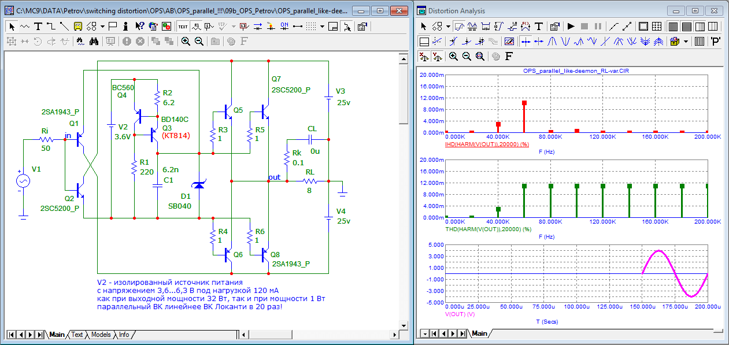Toggle the grid text TEXT display button

point(183,26)
